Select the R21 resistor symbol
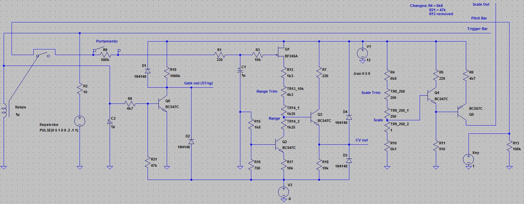524x204 pixels. pyautogui.click(x=148, y=161)
